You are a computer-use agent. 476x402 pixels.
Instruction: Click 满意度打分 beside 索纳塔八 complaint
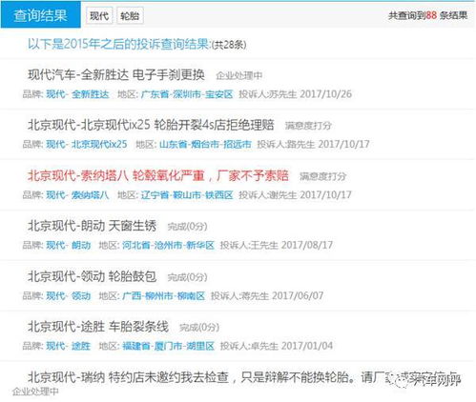click(322, 176)
